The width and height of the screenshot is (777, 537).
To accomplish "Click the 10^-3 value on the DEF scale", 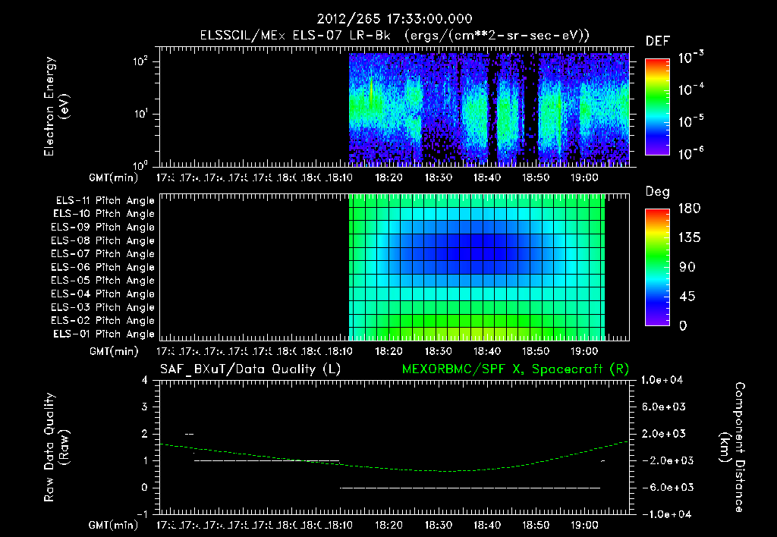I will click(x=690, y=57).
